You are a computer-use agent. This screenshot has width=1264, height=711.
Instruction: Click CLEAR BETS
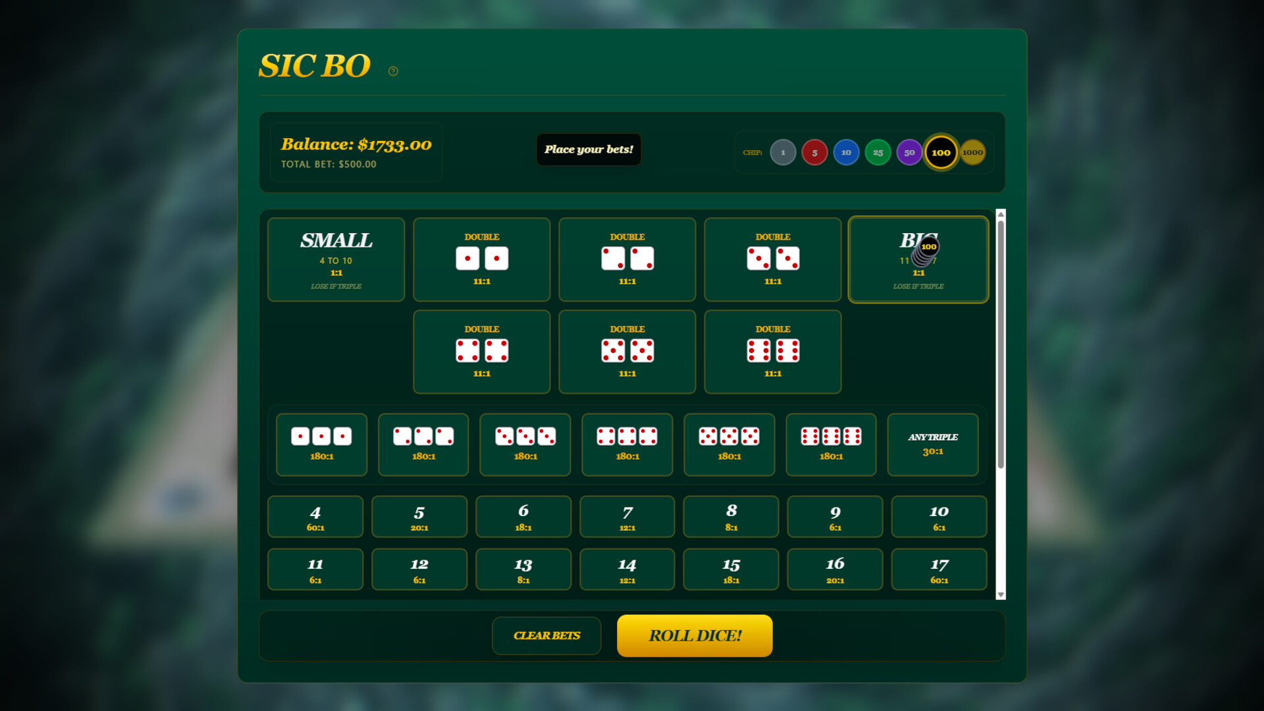coord(546,635)
